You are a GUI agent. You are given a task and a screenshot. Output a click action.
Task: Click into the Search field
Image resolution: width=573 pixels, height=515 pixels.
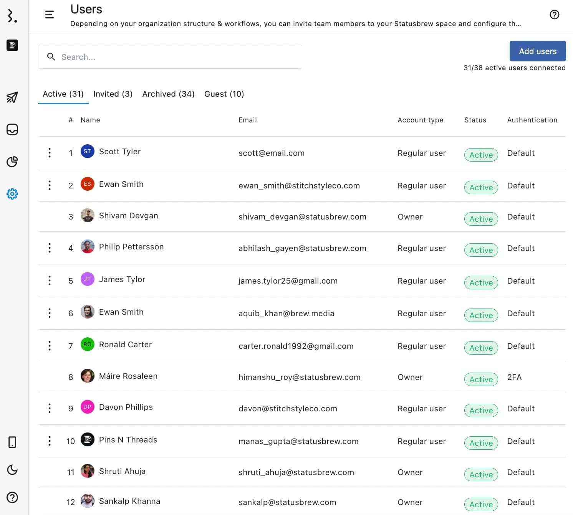click(170, 57)
